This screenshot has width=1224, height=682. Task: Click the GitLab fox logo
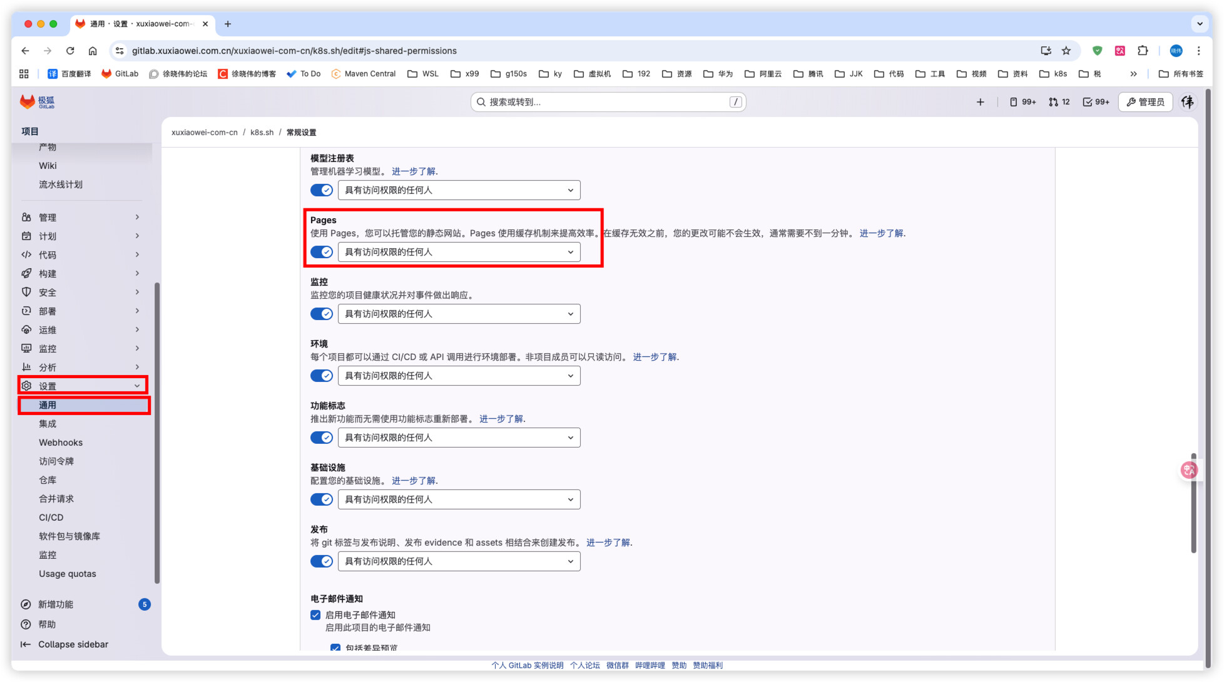[28, 101]
